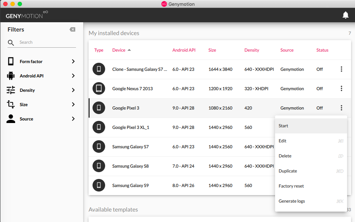
Task: Sort by the Size column header
Action: point(212,50)
